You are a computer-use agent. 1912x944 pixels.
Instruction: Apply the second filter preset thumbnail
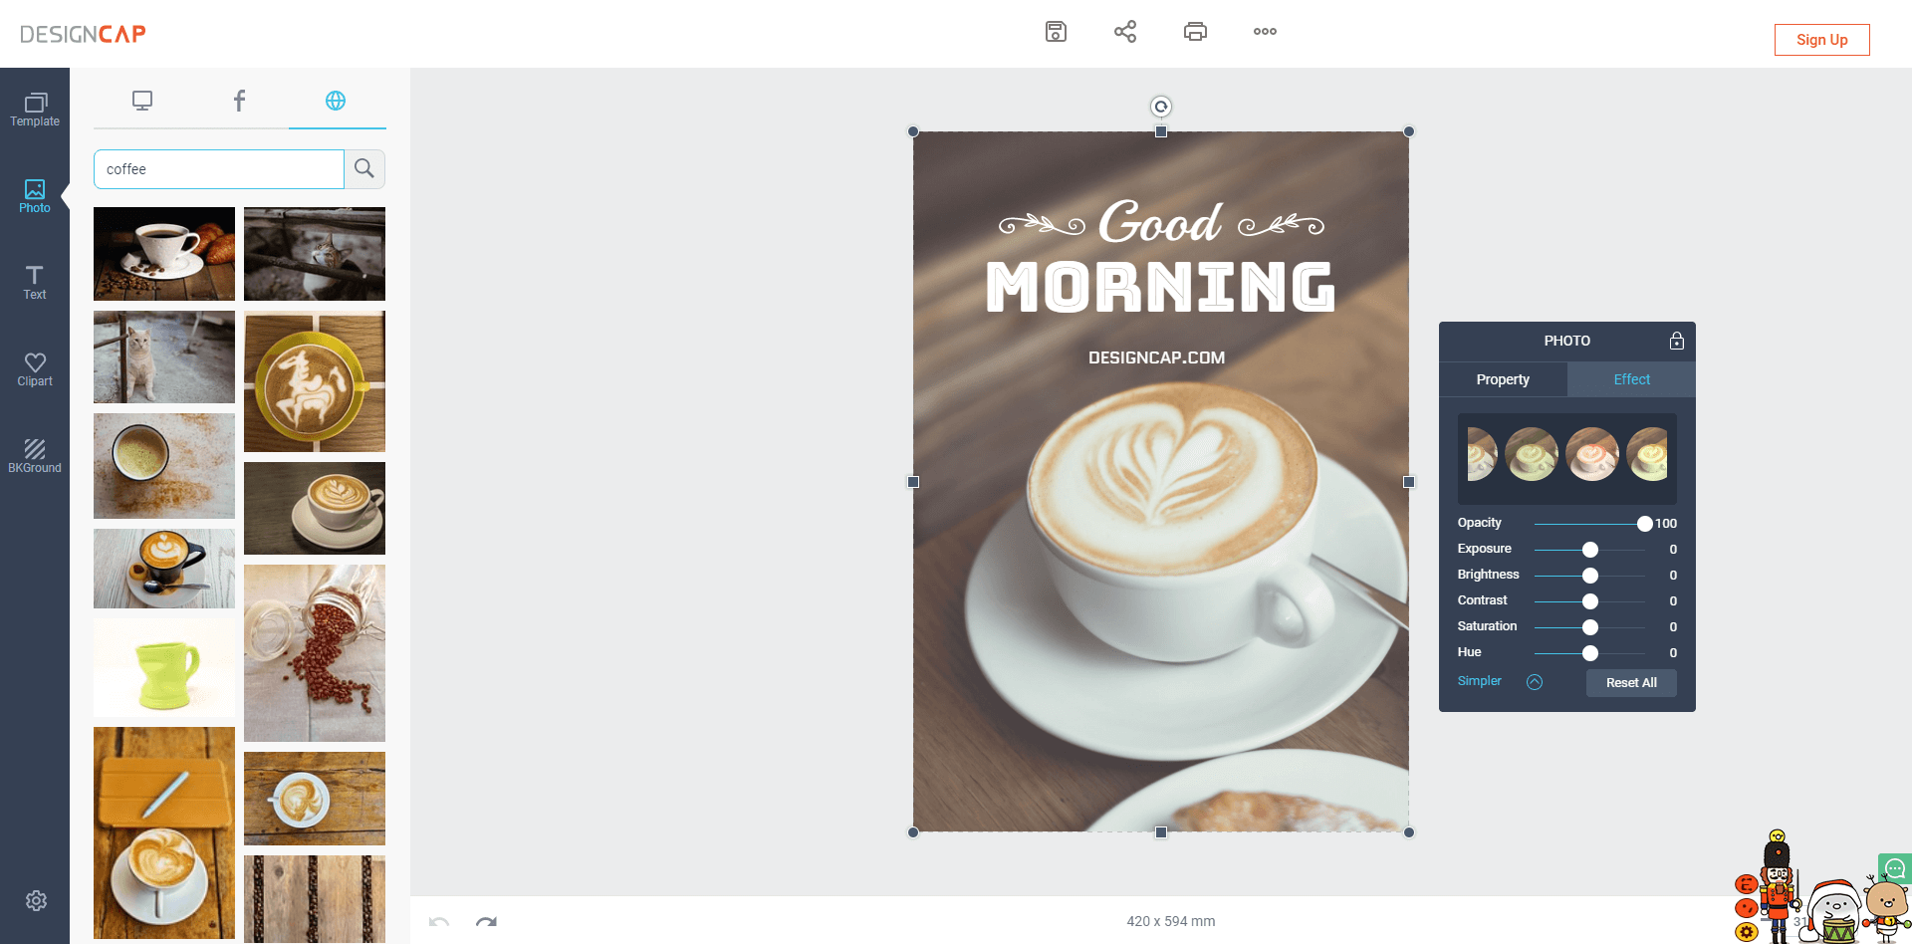click(x=1532, y=454)
